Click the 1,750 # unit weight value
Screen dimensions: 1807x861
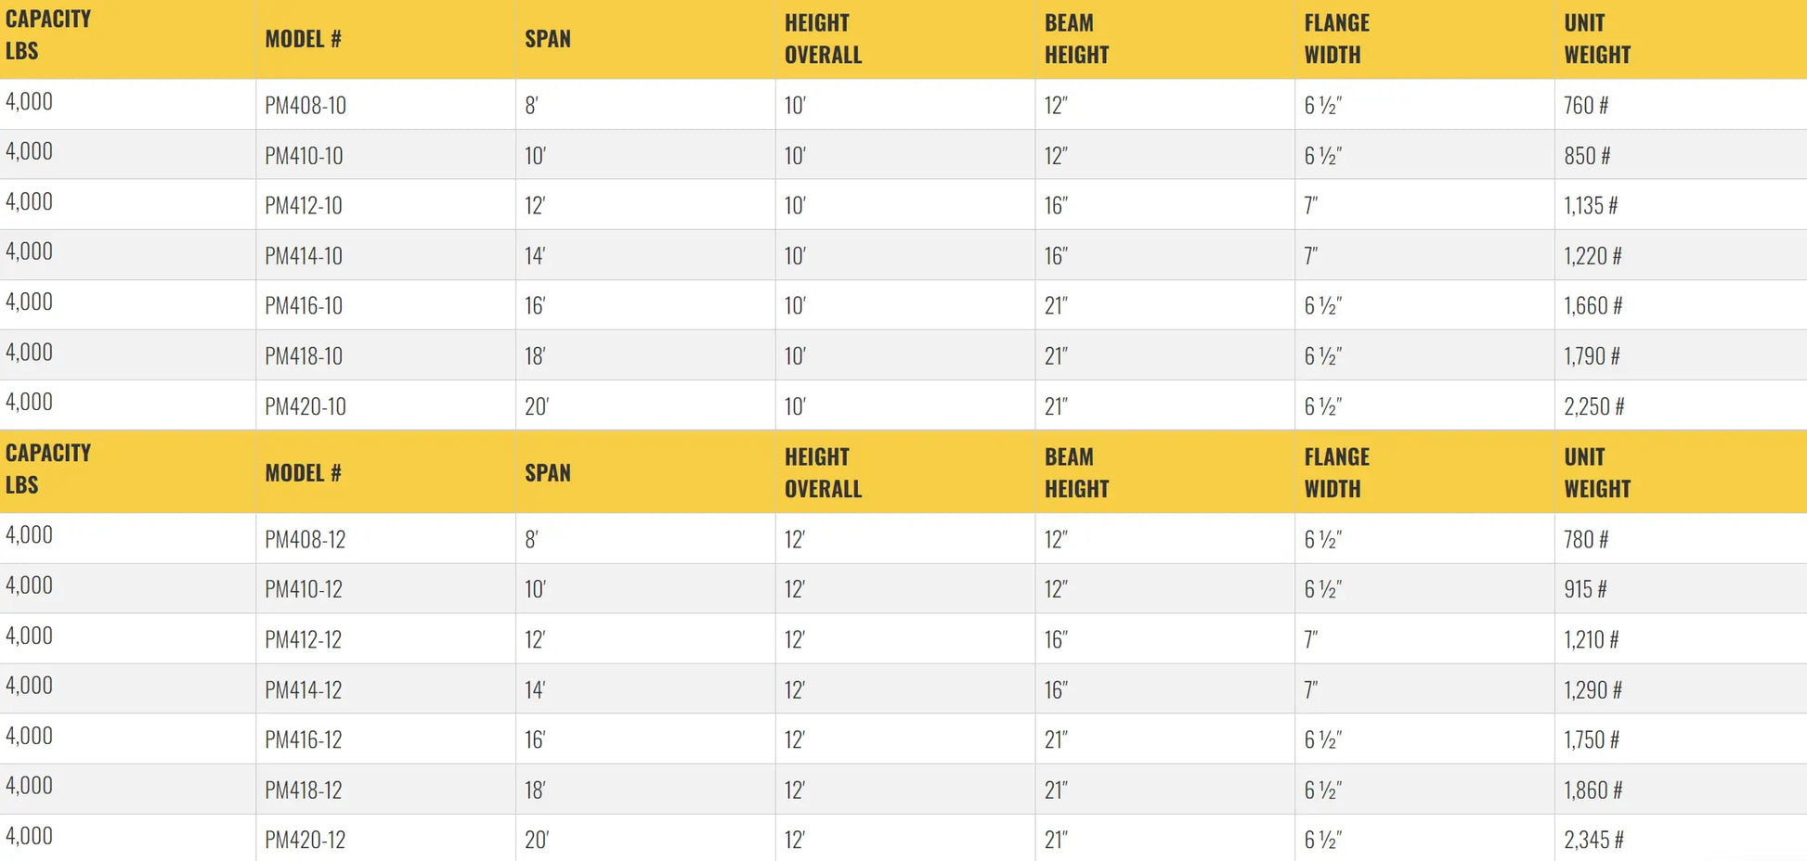click(x=1592, y=740)
